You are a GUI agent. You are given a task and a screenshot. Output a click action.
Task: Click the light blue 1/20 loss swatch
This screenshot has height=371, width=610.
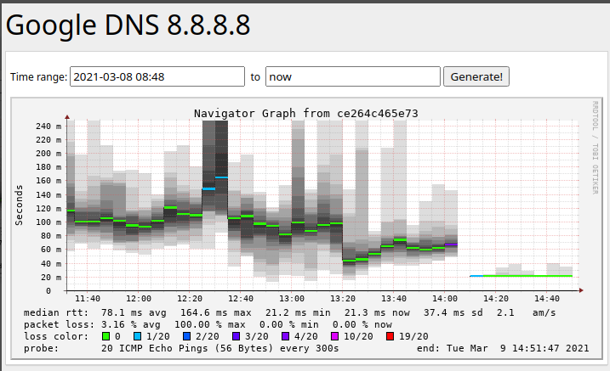(x=137, y=336)
